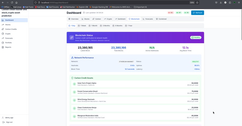Click the browser back arrow
The image size is (242, 126).
[x=3, y=2]
